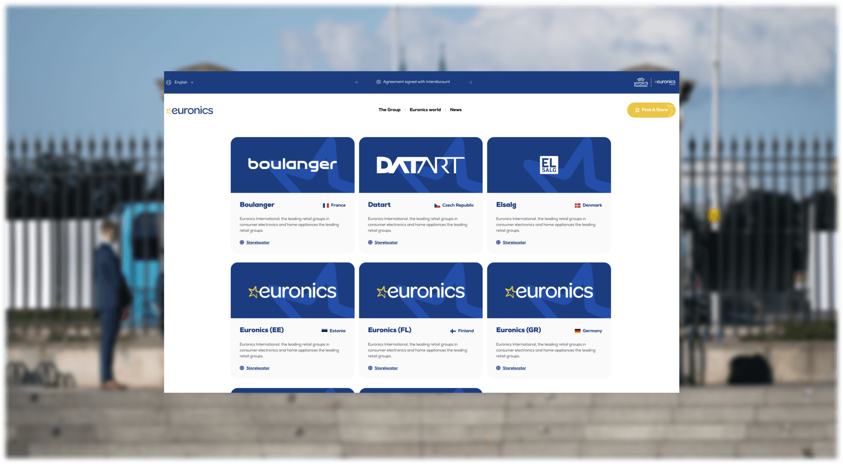This screenshot has width=843, height=464.
Task: Click the Czech Republic country label
Action: point(458,205)
